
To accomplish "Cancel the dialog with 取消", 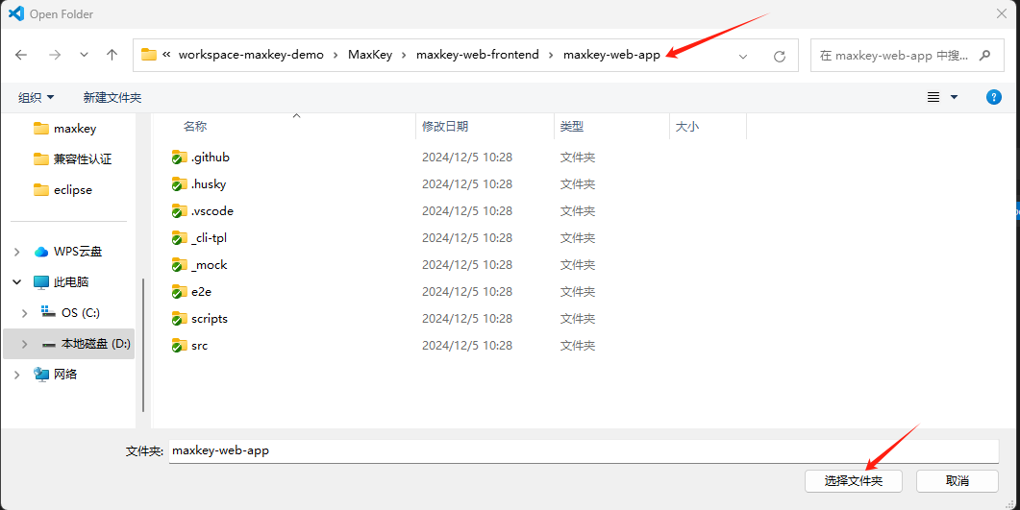I will pyautogui.click(x=957, y=481).
